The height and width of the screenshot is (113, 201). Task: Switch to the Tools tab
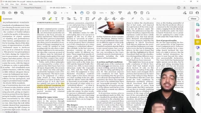pyautogui.click(x=14, y=8)
